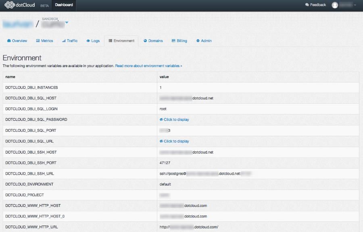Select DOTCLOUD_DBLI_SQL_PASSWORD name cell
The width and height of the screenshot is (363, 232).
click(80, 120)
